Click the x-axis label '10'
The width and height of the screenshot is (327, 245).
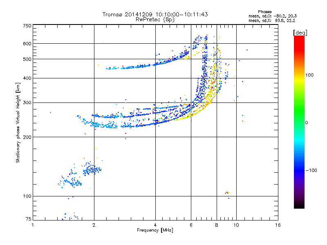(236, 225)
